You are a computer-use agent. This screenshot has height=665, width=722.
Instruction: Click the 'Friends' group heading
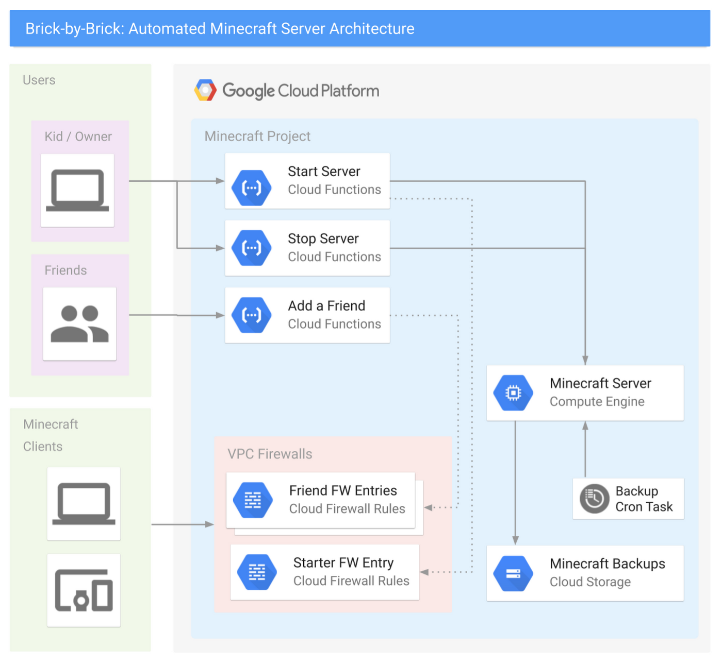coord(65,270)
